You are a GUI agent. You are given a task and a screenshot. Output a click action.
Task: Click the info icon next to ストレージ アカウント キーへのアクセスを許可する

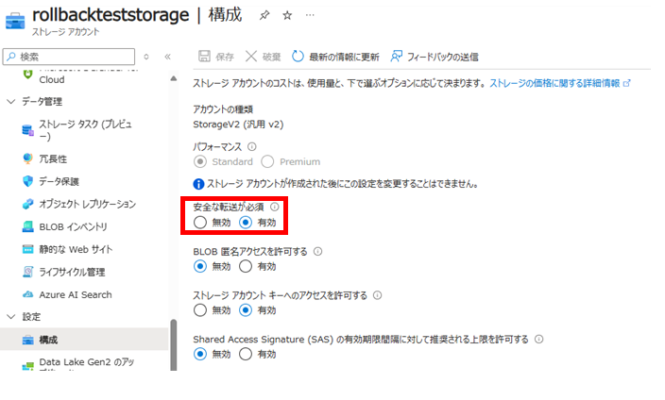(x=378, y=295)
